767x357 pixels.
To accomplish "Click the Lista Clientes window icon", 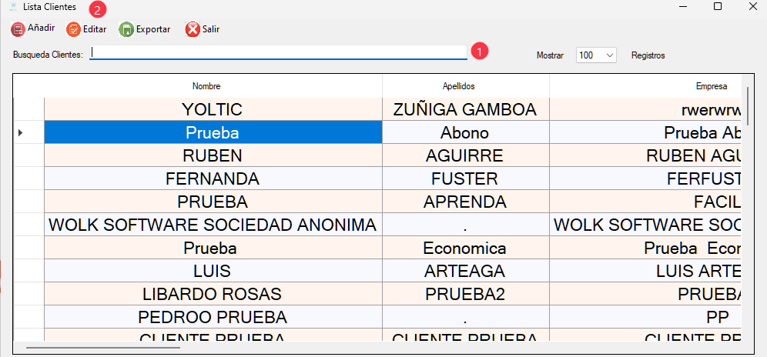I will (12, 6).
